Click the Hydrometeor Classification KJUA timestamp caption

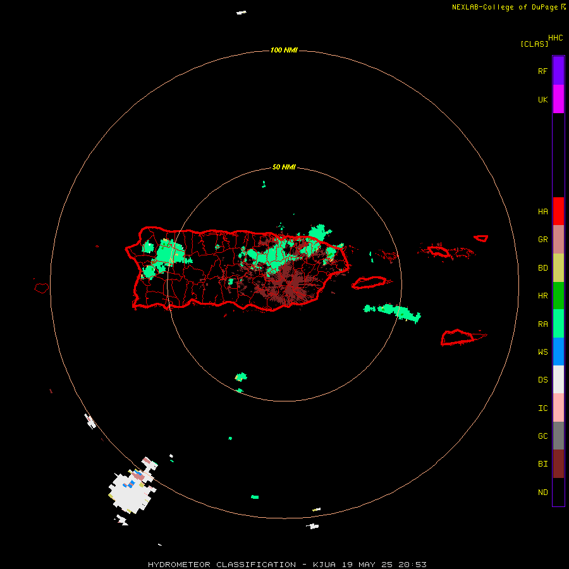coord(287,565)
